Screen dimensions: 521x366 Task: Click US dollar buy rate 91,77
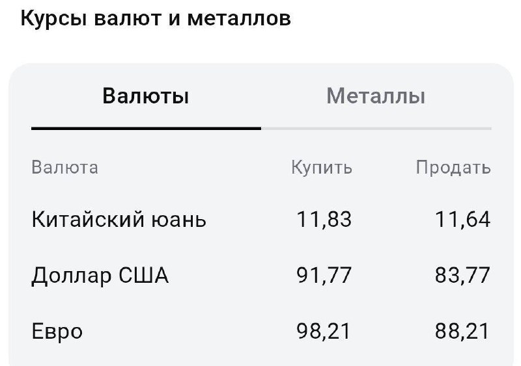[x=324, y=276]
